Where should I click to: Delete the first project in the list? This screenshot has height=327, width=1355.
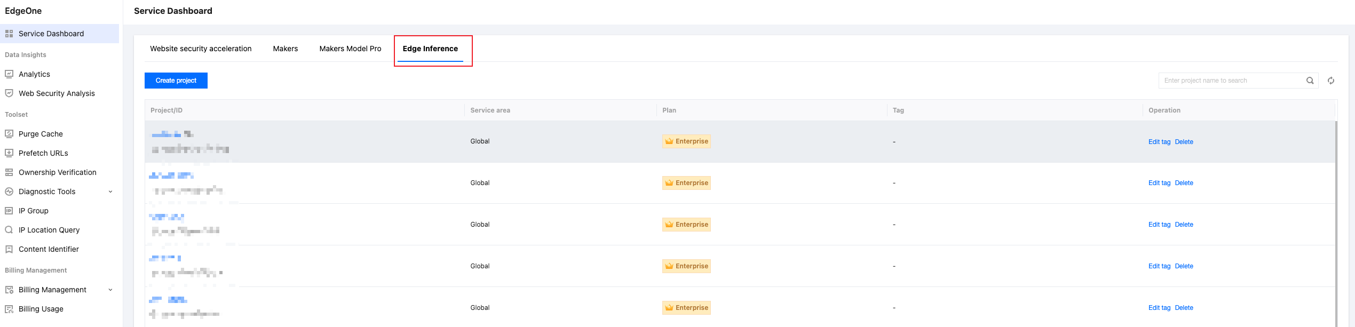point(1184,142)
